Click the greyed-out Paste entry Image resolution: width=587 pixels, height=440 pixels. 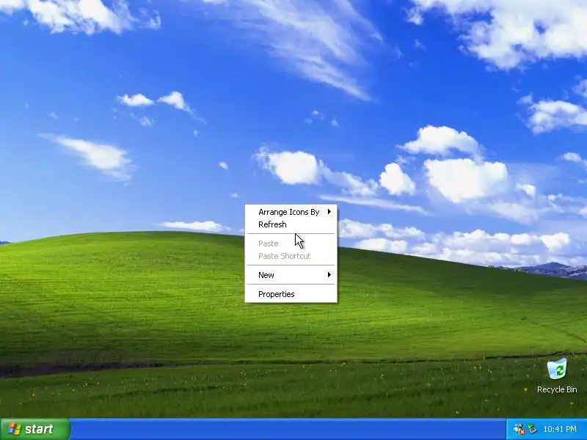tap(291, 243)
